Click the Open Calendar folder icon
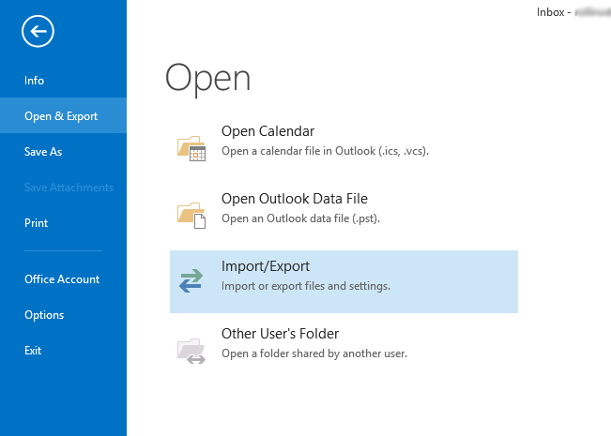The height and width of the screenshot is (436, 611). pyautogui.click(x=191, y=148)
